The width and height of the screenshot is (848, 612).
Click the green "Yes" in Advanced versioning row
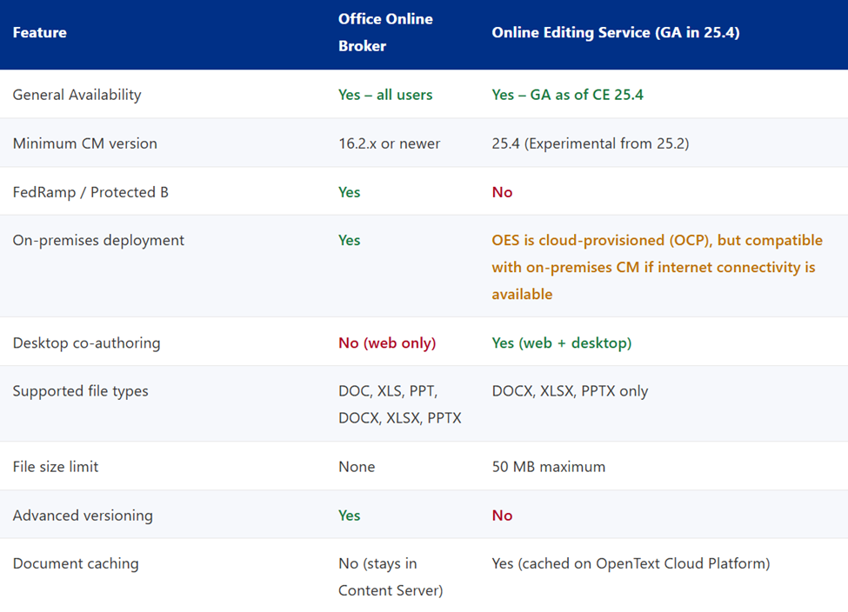tap(349, 516)
